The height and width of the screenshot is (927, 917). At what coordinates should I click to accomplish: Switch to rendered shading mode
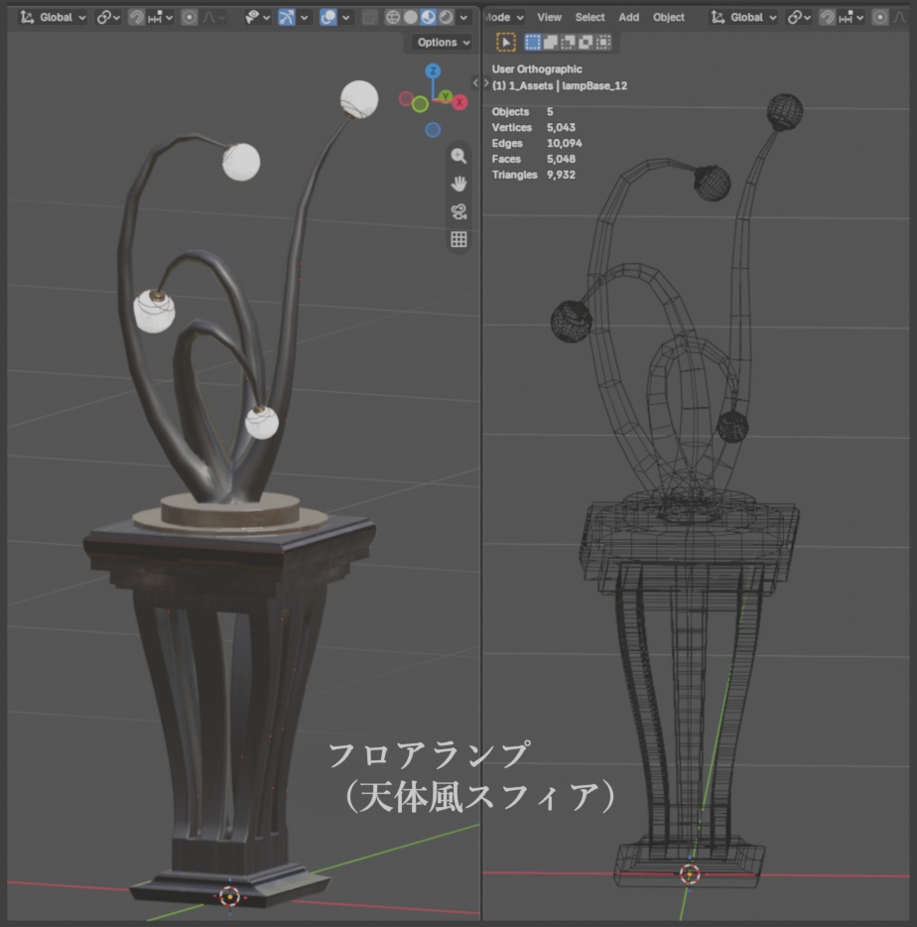pyautogui.click(x=446, y=17)
